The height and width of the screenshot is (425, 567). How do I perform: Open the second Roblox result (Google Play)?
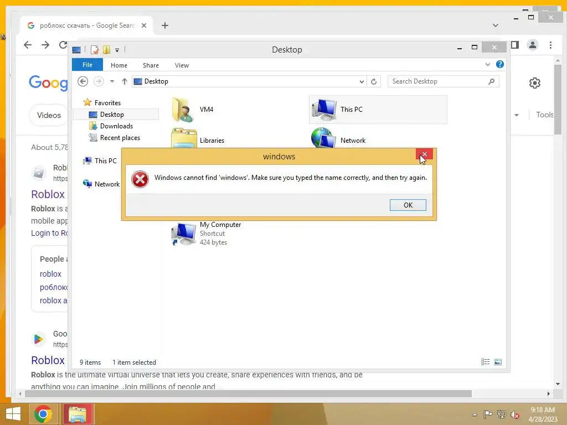[x=48, y=360]
